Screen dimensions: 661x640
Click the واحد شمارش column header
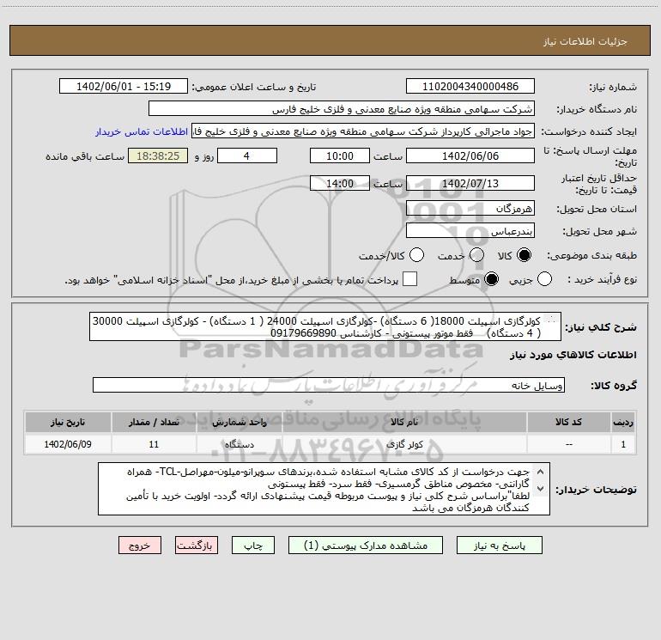[x=239, y=422]
